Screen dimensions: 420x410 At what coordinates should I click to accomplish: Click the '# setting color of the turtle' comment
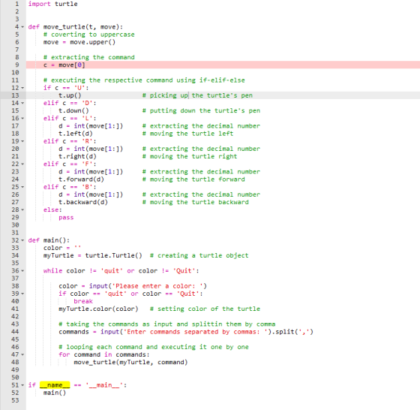click(205, 309)
